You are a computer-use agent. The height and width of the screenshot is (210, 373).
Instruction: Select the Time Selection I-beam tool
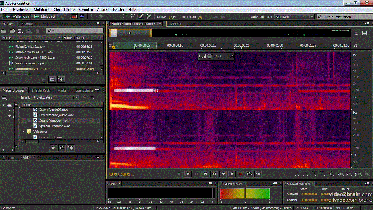point(117,16)
